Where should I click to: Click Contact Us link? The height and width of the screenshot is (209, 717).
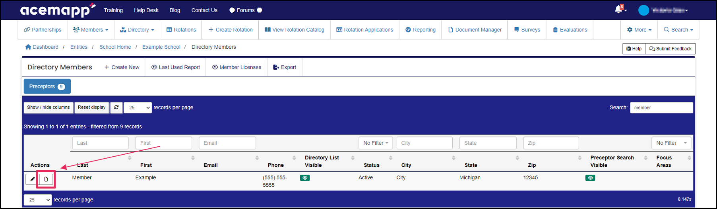click(x=204, y=10)
